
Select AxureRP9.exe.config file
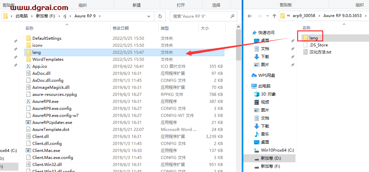52,109
